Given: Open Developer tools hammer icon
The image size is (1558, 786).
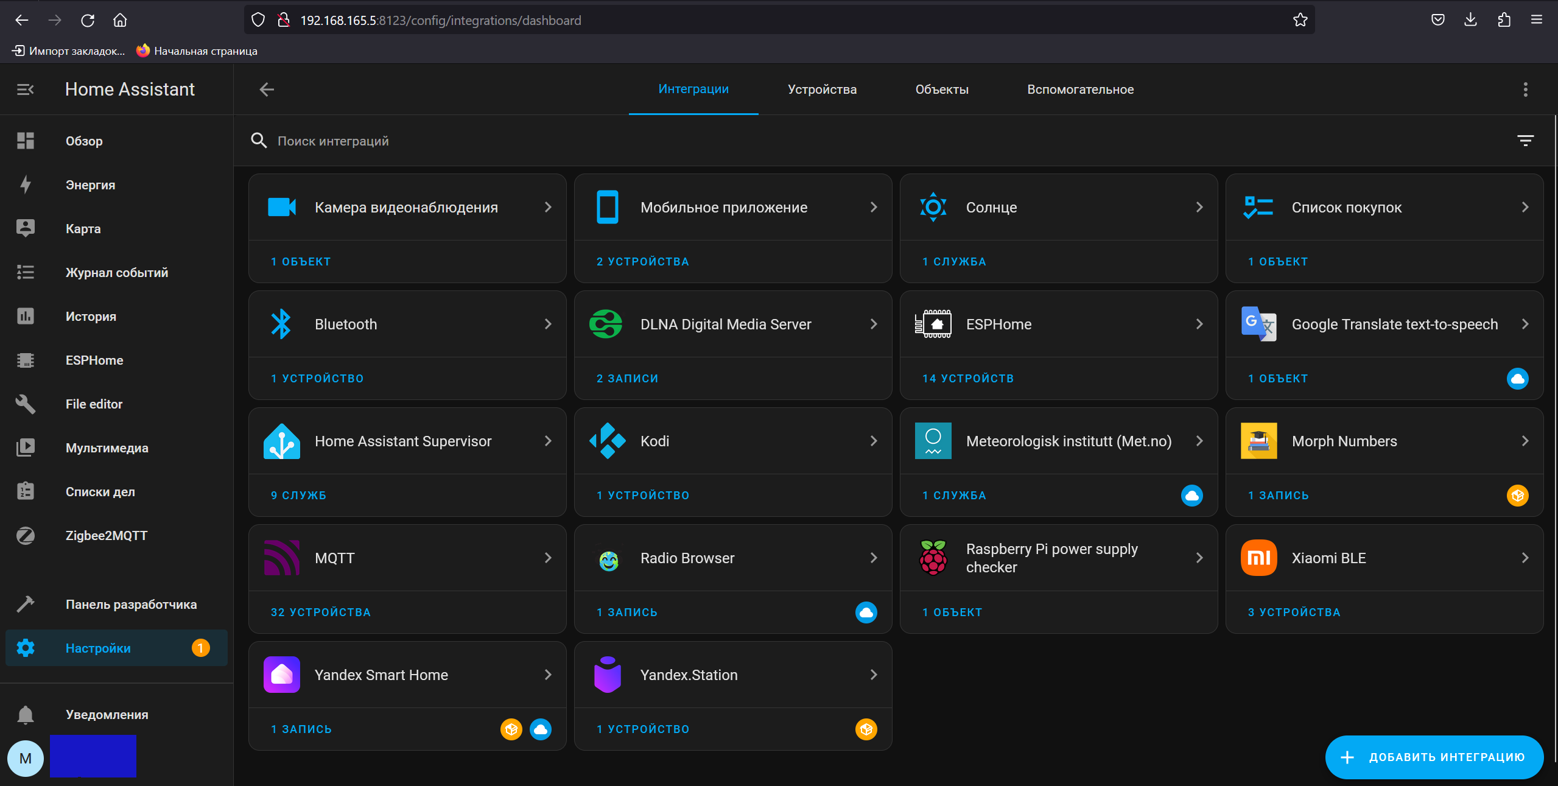Looking at the screenshot, I should (25, 604).
